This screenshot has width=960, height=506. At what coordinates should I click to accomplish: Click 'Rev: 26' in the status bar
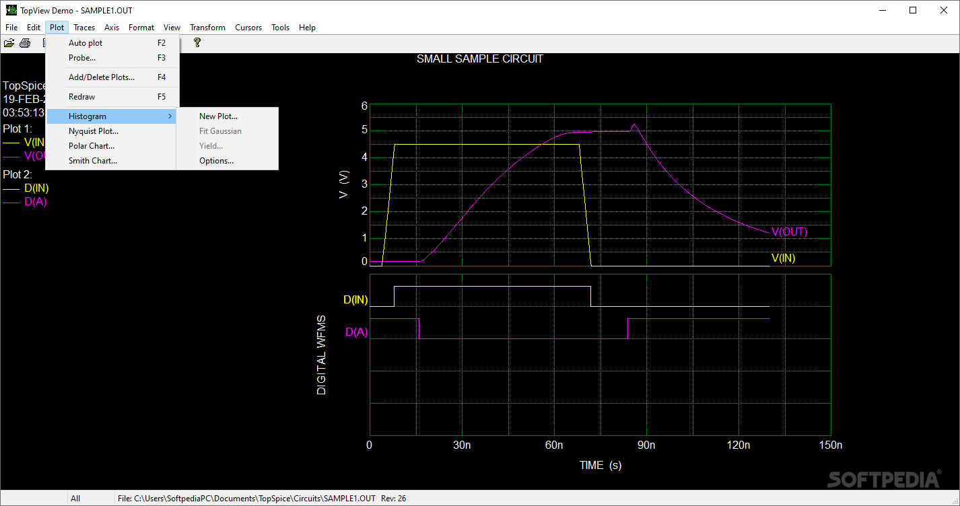(394, 499)
